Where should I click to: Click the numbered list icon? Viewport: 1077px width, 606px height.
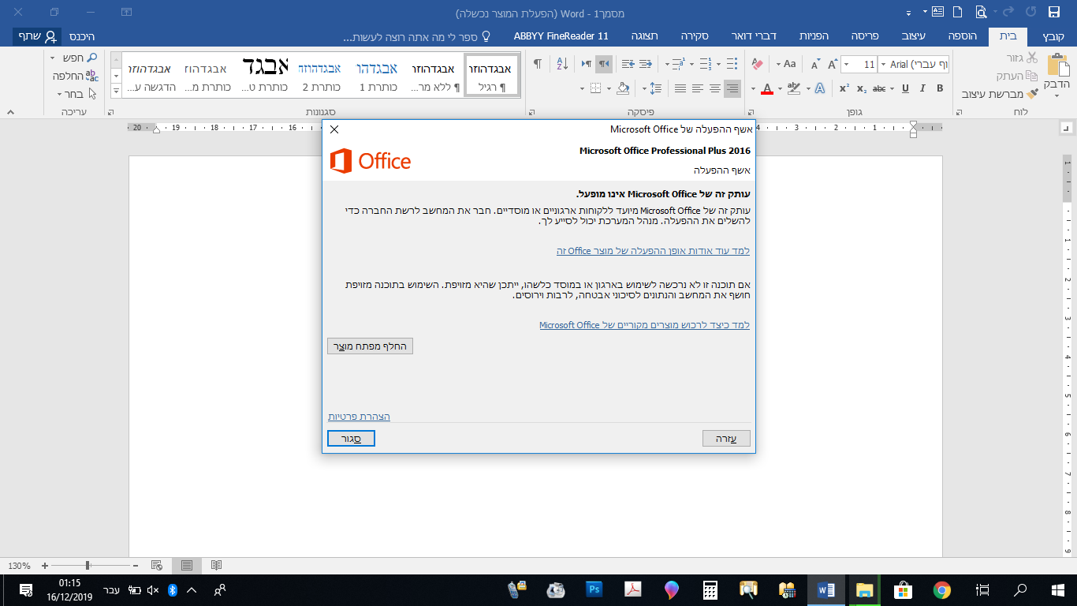pyautogui.click(x=706, y=64)
